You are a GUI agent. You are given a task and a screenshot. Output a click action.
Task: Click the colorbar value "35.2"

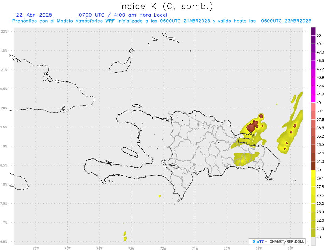point(320,136)
